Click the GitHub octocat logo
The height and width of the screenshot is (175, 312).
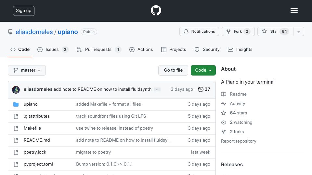click(156, 10)
